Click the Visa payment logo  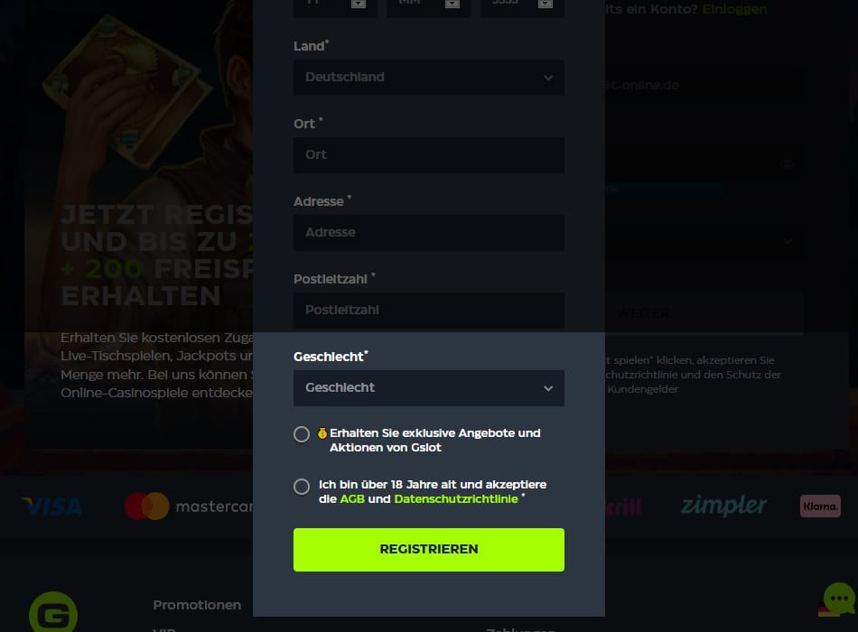click(x=52, y=507)
